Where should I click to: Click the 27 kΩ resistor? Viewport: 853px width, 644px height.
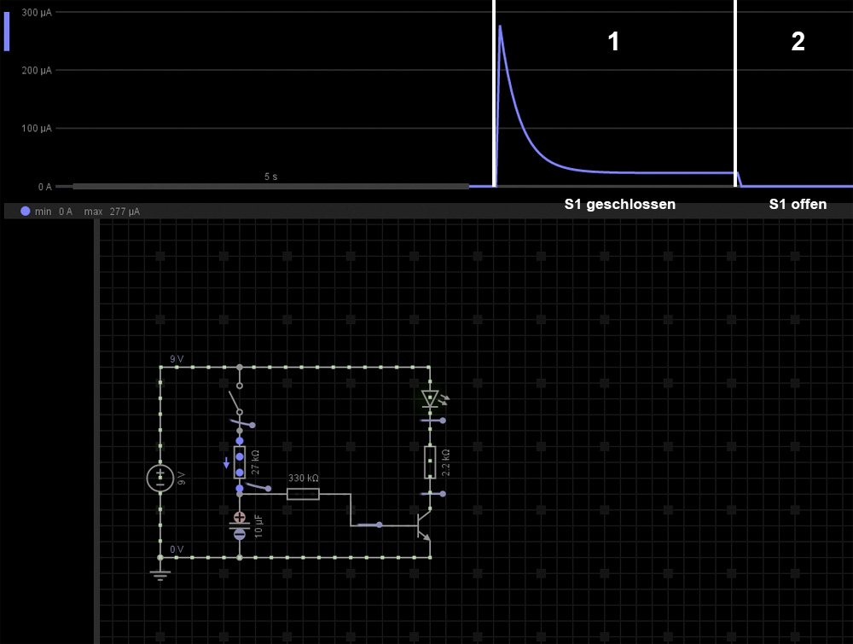click(x=240, y=461)
